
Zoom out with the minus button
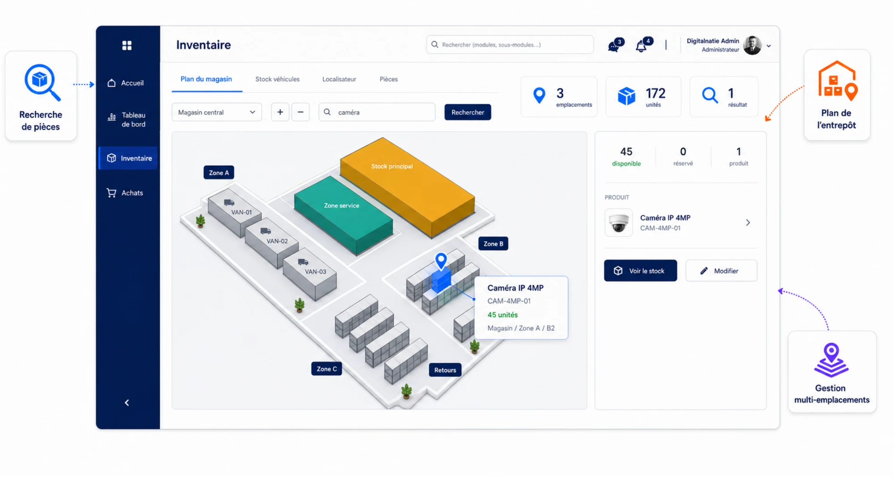click(300, 112)
